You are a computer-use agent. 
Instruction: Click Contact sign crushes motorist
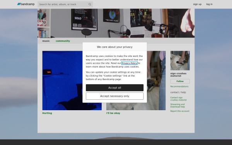click(x=178, y=99)
